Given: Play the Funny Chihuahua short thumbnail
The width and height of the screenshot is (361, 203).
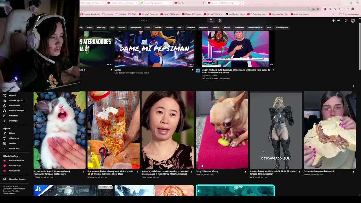Looking at the screenshot, I should (x=222, y=130).
